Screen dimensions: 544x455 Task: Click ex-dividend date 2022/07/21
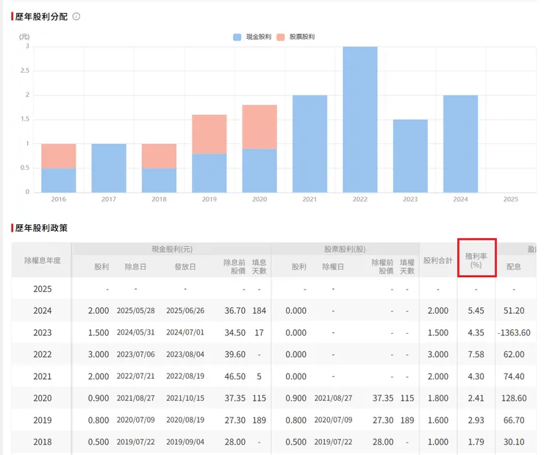pos(136,376)
